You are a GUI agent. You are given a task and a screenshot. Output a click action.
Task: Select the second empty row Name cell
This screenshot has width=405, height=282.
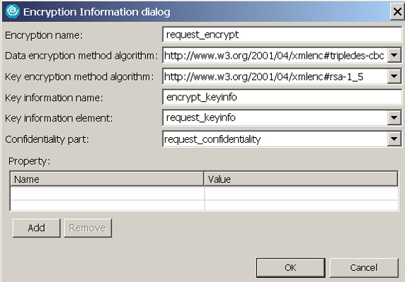107,205
